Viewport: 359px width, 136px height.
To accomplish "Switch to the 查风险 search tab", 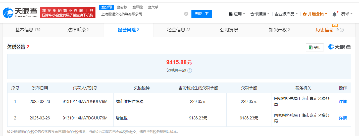I will click(x=138, y=7).
